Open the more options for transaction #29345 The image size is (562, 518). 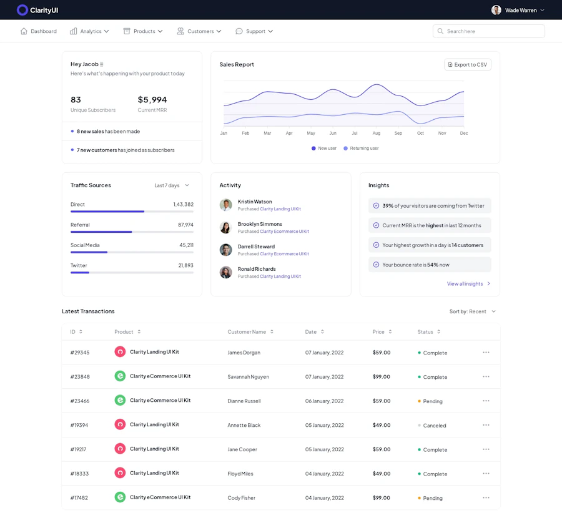[486, 353]
